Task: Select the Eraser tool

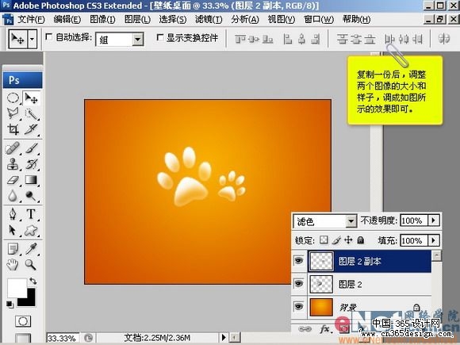Action: [x=13, y=179]
